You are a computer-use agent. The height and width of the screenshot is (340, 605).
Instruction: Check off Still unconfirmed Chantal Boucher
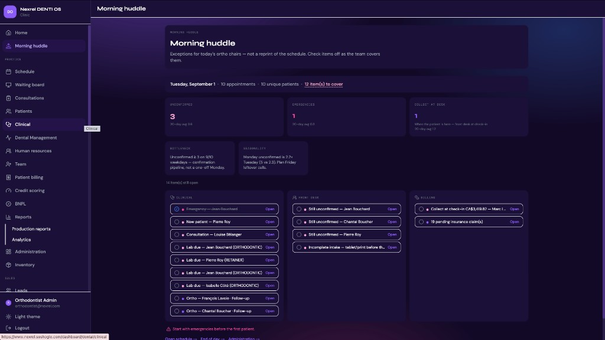click(299, 222)
